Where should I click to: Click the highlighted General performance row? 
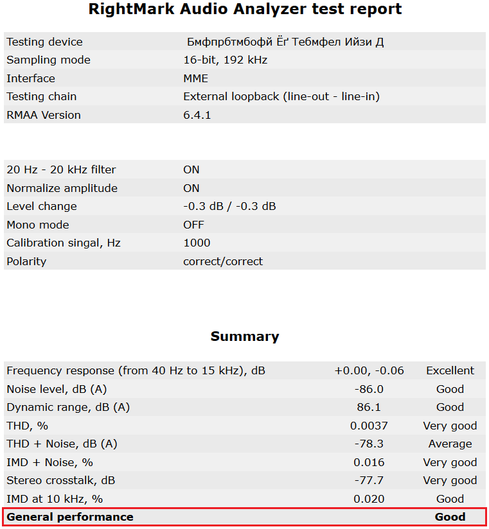[244, 517]
